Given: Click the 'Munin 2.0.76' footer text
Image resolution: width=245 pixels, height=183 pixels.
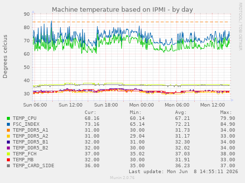Looking at the screenshot, I should [x=122, y=178].
